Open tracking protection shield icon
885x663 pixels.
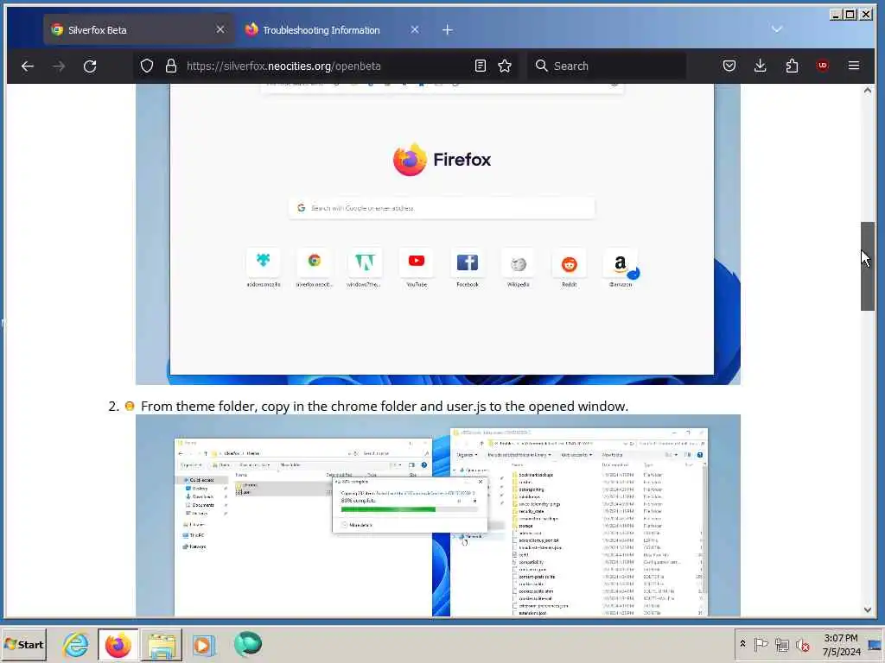coord(147,66)
